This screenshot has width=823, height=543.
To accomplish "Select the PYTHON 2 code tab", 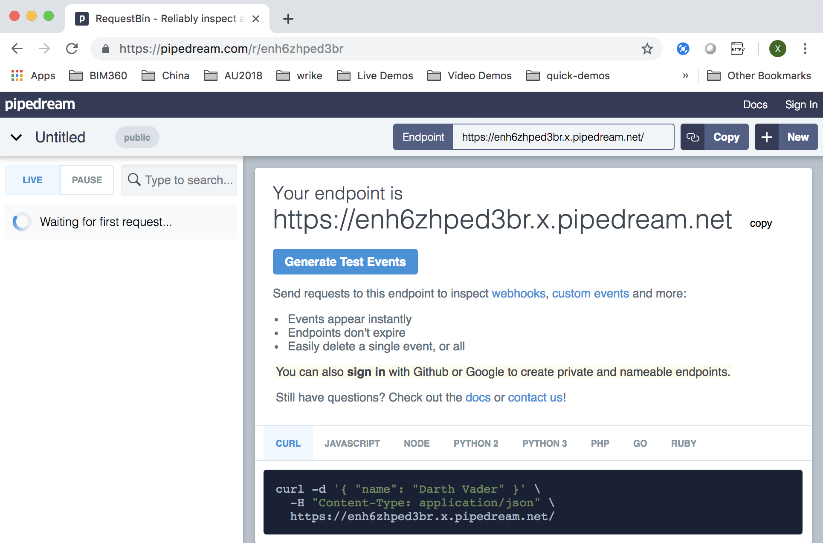I will coord(476,443).
